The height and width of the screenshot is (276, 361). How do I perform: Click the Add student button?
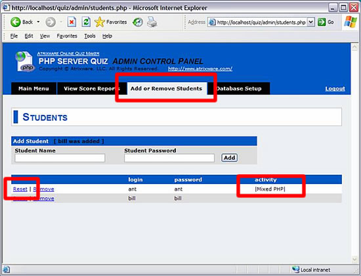tap(229, 158)
